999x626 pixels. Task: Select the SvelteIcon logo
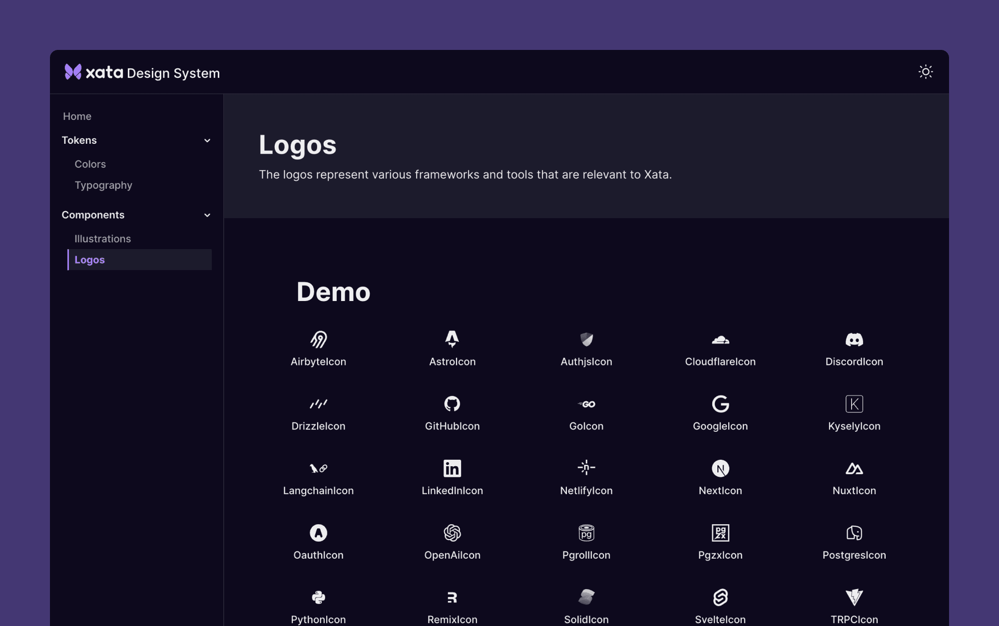coord(720,597)
